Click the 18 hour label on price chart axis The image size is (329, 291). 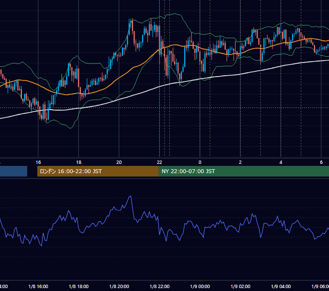point(79,162)
